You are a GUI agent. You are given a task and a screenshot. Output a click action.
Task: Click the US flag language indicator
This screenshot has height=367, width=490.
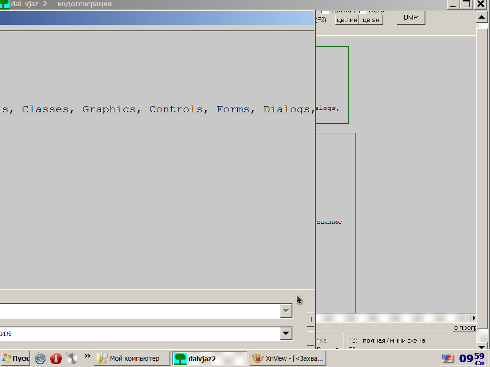point(447,358)
